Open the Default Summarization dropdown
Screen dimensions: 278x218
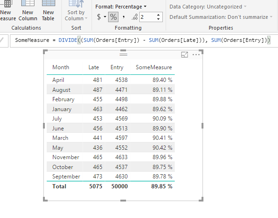click(x=221, y=17)
